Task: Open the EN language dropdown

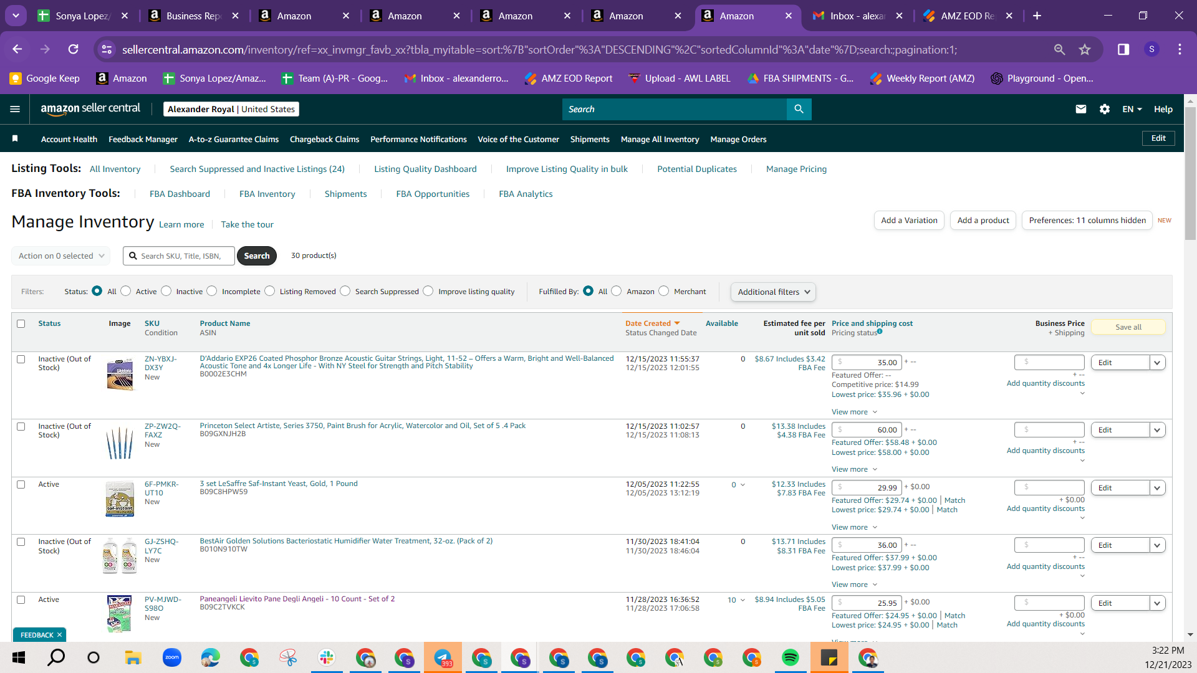Action: (1132, 109)
